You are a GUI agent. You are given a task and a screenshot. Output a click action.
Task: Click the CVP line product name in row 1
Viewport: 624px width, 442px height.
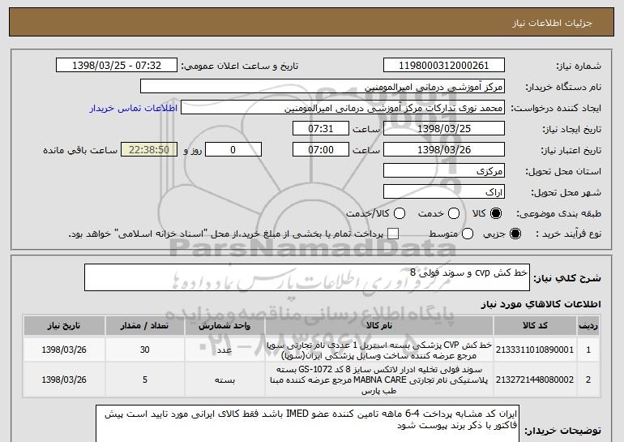379,350
